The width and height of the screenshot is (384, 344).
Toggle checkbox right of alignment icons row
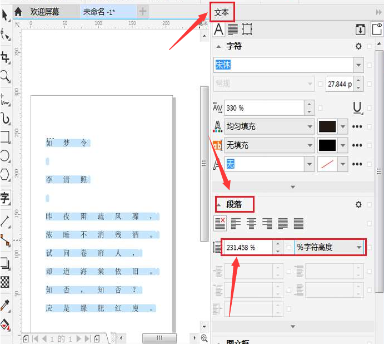coord(370,224)
